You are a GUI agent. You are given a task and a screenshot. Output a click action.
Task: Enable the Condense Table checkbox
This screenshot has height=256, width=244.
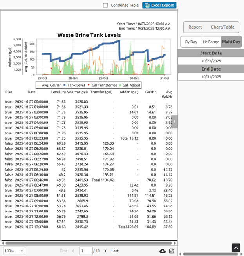105,5
